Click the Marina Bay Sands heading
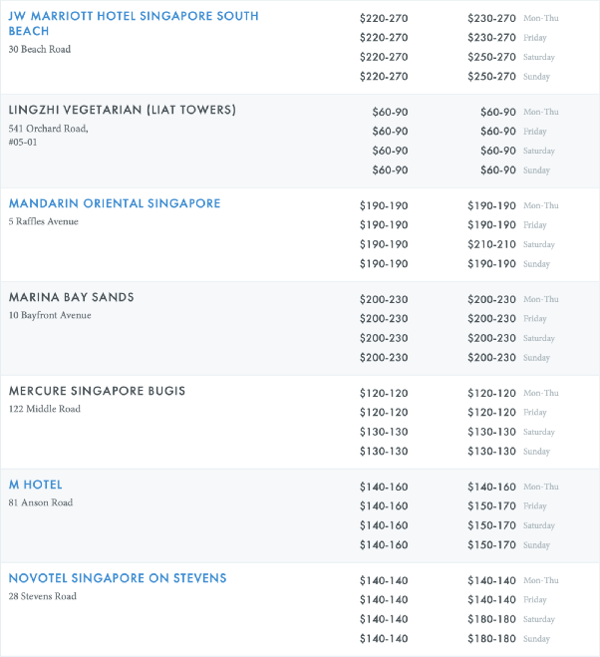 (72, 297)
